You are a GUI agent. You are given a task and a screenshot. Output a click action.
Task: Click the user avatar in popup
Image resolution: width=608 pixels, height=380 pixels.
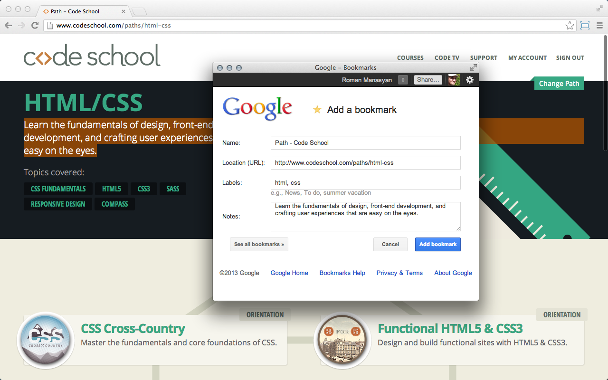[x=454, y=80]
